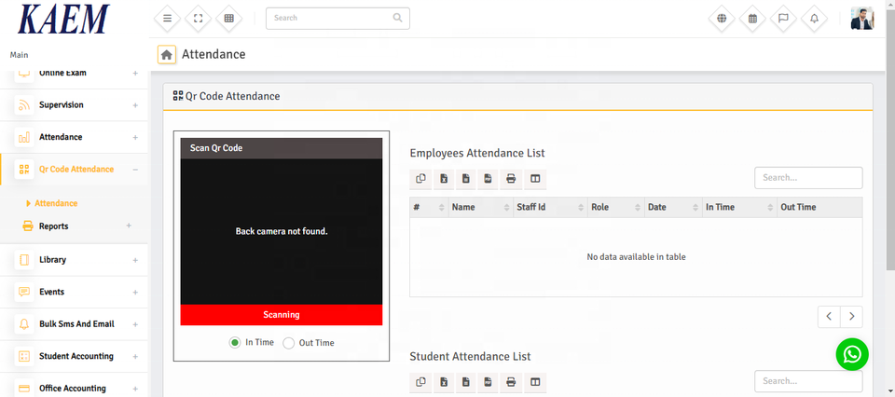This screenshot has height=397, width=895.
Task: Toggle the hamburger sidebar menu icon
Action: [167, 18]
